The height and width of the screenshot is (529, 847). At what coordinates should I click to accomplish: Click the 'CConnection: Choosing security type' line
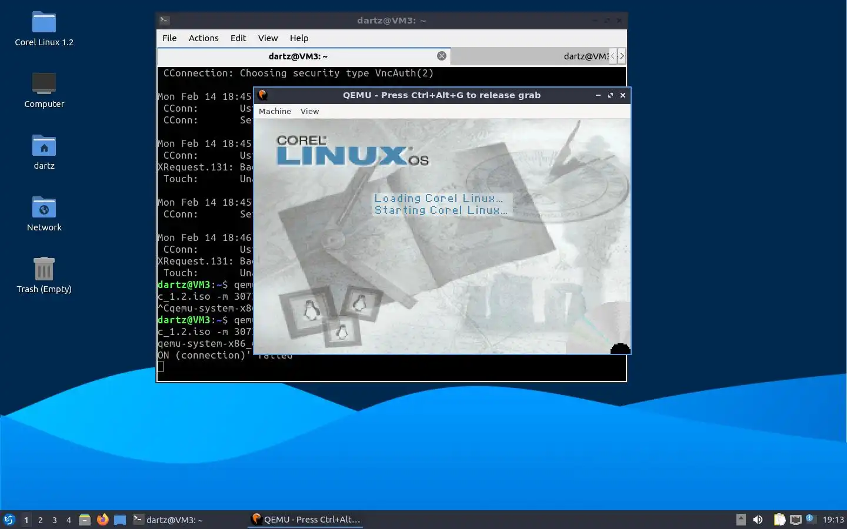(x=298, y=73)
